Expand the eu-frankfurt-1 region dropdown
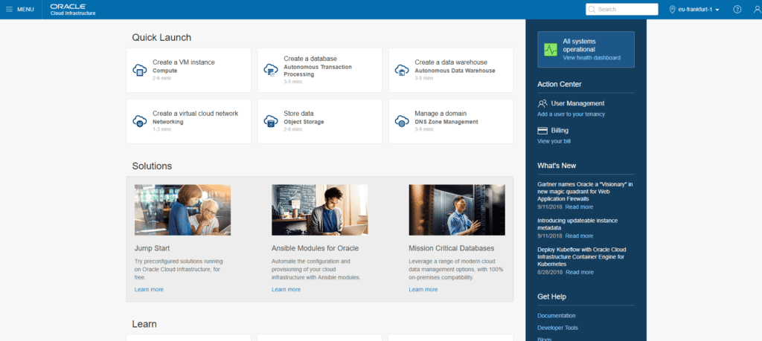 coord(698,9)
